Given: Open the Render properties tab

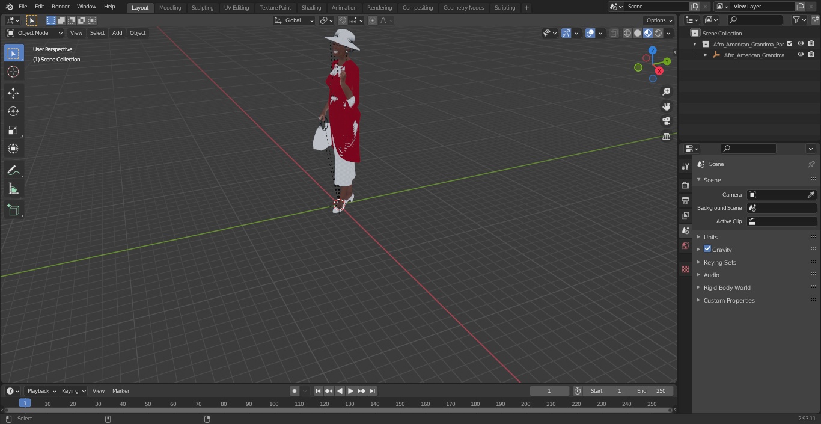Looking at the screenshot, I should [x=685, y=185].
